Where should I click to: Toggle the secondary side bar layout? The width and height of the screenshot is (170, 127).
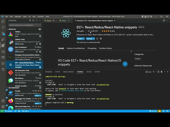point(148,16)
